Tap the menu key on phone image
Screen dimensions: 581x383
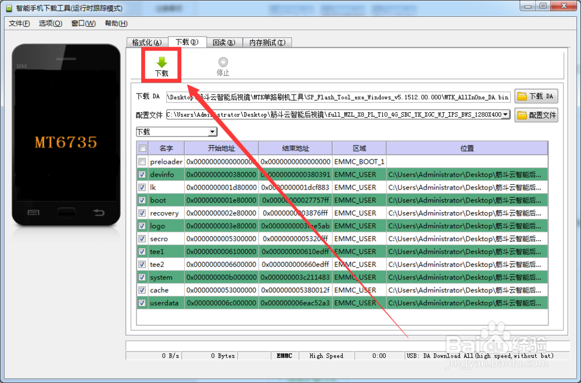[33, 213]
